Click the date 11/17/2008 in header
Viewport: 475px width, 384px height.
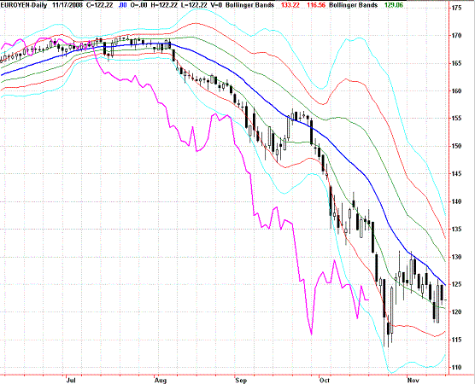(68, 5)
